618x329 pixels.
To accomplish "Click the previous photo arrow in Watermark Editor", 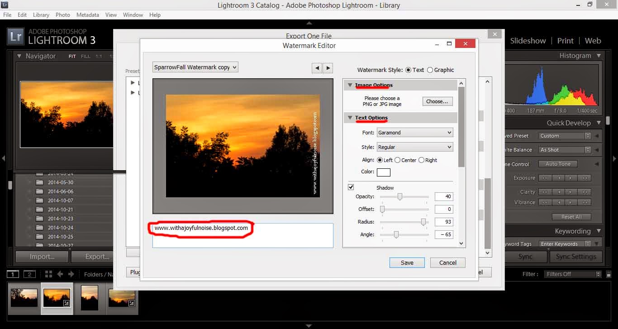I will click(317, 68).
